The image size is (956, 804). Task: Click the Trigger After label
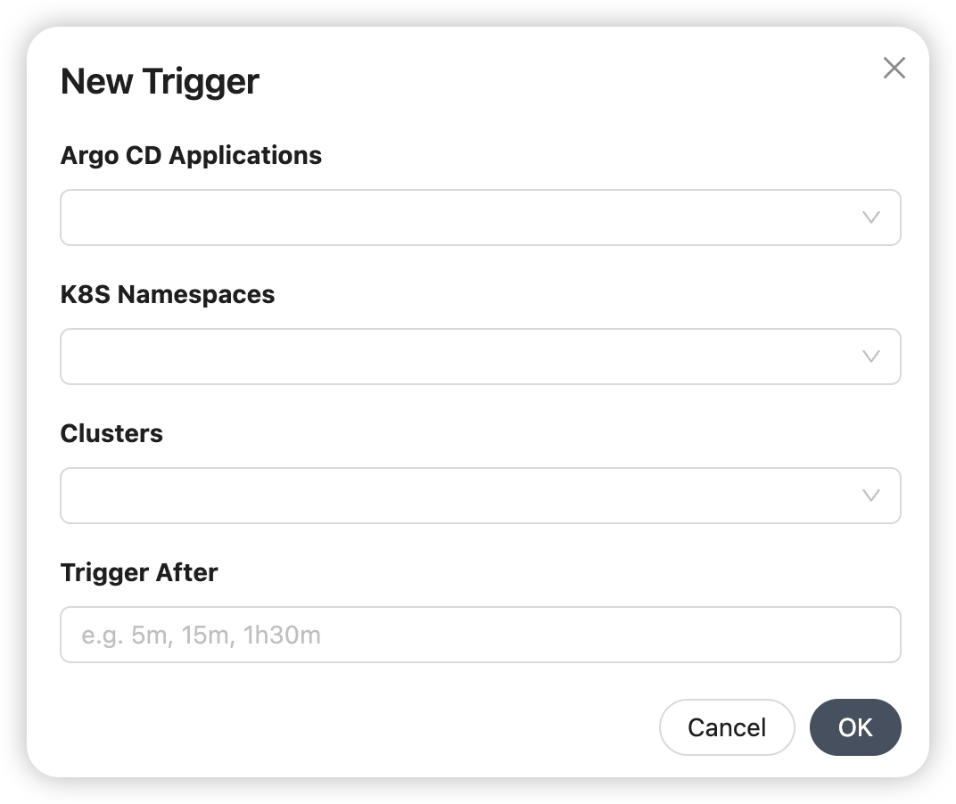coord(139,572)
